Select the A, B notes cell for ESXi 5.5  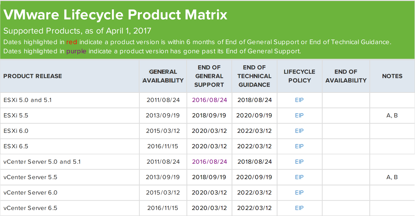point(392,116)
